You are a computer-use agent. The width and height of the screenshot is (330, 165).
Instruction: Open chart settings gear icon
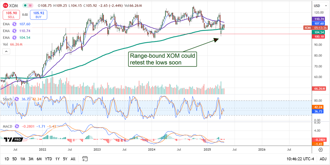pyautogui.click(x=321, y=150)
